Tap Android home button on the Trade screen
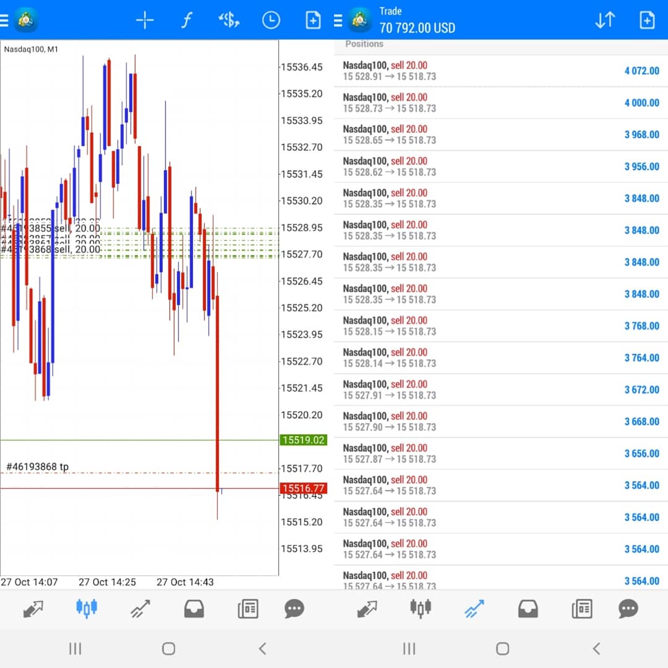The width and height of the screenshot is (668, 668). click(x=503, y=649)
